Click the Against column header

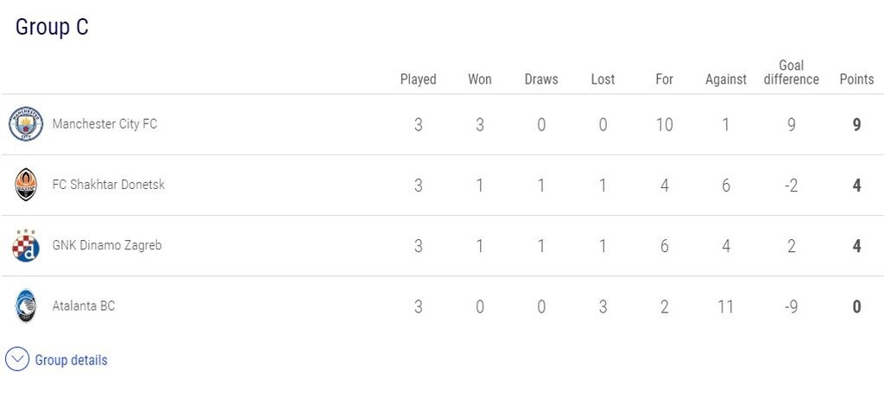coord(725,79)
